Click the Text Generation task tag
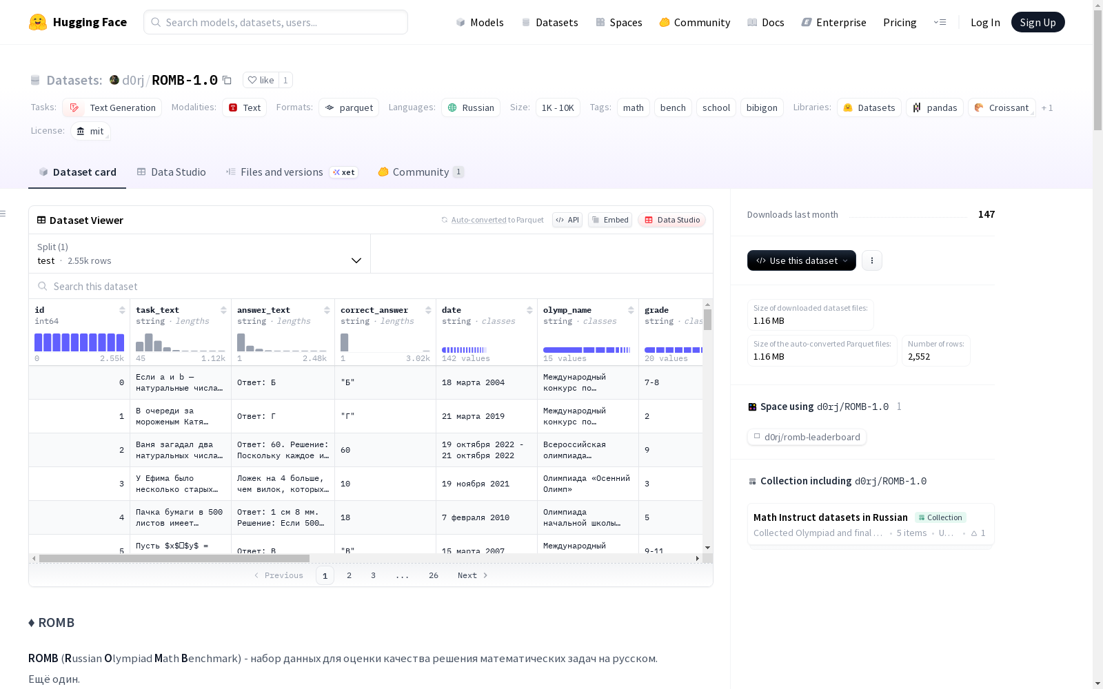 [x=112, y=107]
